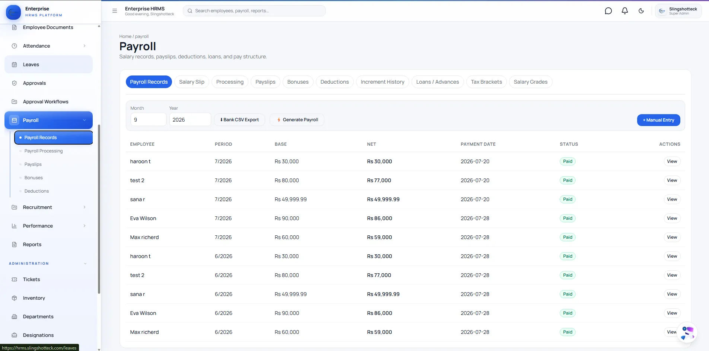Open the AI assistant floating icon

point(687,332)
